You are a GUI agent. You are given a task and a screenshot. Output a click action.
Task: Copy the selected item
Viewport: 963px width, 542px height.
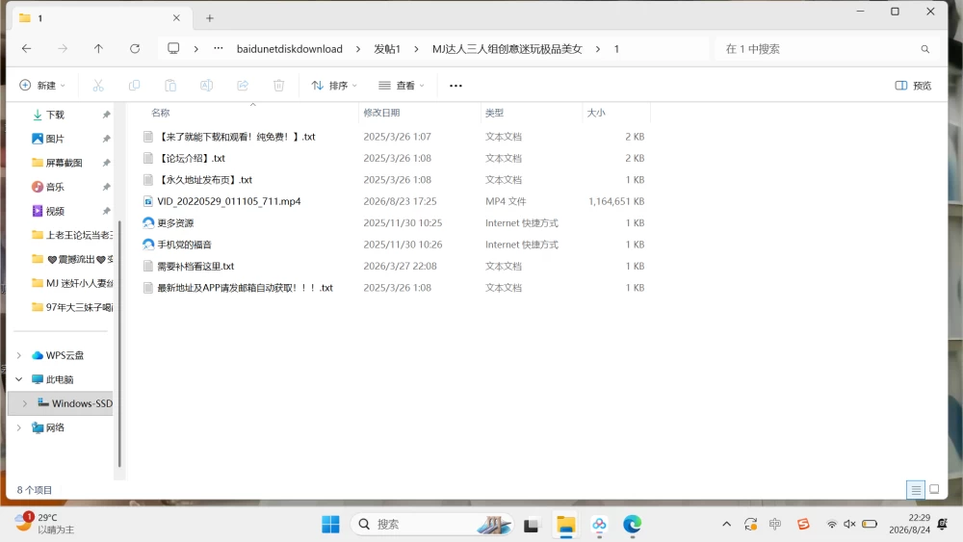pyautogui.click(x=134, y=86)
